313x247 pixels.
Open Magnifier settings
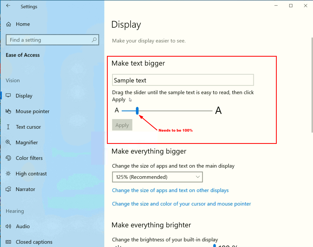27,143
